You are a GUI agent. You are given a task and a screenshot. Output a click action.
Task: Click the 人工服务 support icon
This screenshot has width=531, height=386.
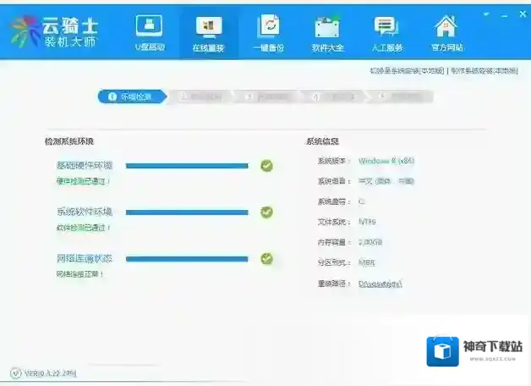pyautogui.click(x=386, y=31)
